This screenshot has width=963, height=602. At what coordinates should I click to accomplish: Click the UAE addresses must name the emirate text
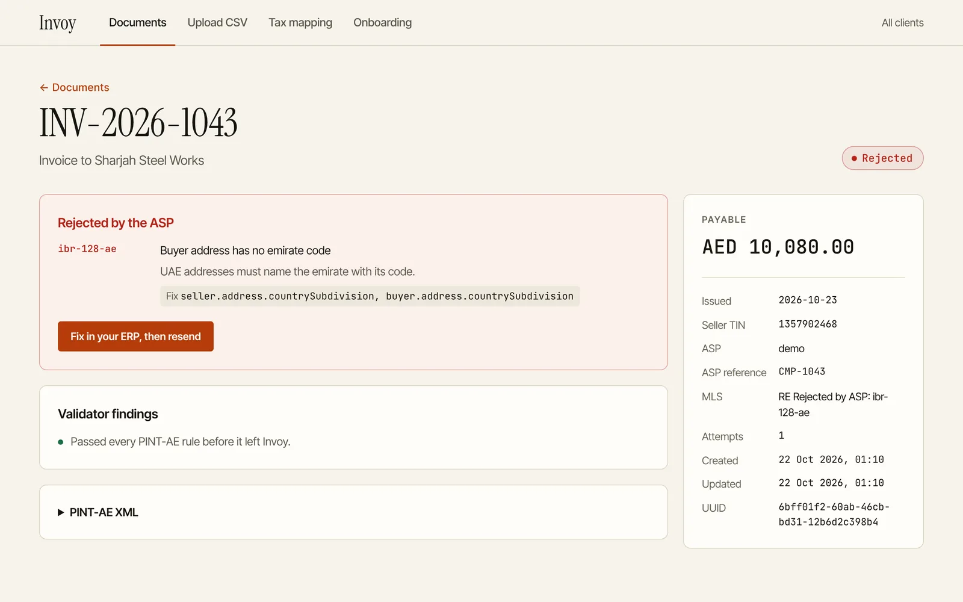(288, 272)
